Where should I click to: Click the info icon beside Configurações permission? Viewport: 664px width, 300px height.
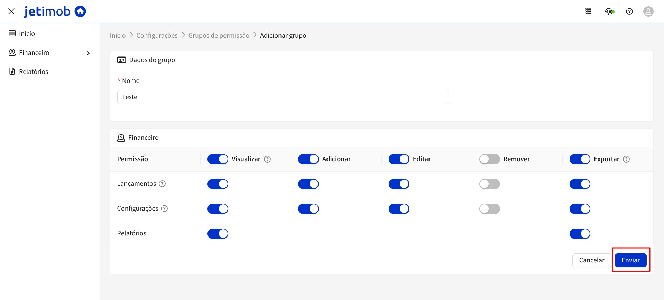165,209
